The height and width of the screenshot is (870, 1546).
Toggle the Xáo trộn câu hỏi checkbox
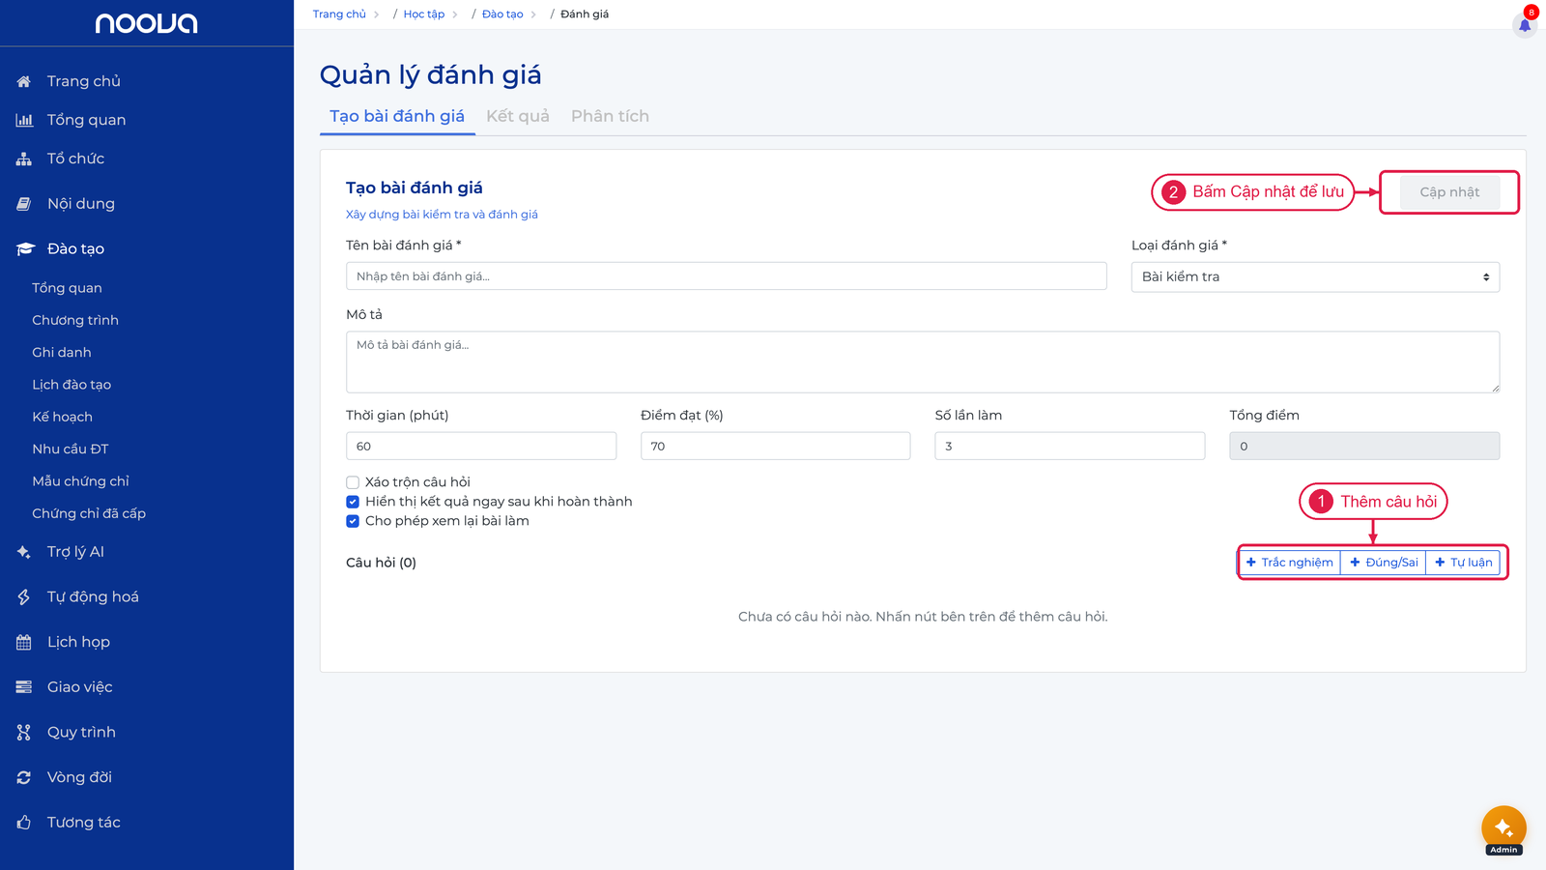[x=353, y=482]
